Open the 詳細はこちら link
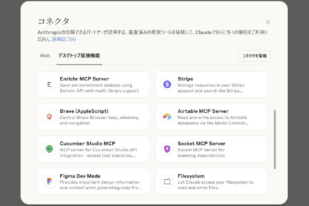This screenshot has width=309, height=206. [x=64, y=39]
